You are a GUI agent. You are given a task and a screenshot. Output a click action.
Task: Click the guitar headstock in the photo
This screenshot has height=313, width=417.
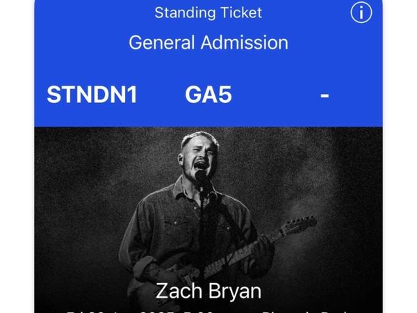coord(299,225)
